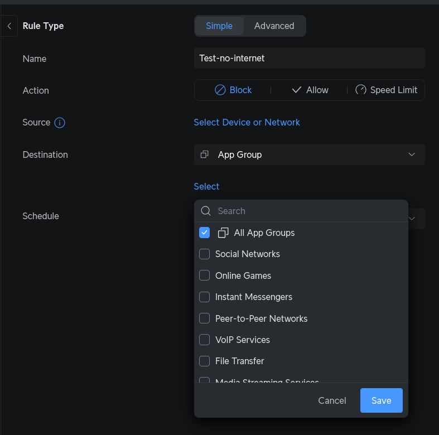Select the Peer-to-Peer Networks checkbox

(204, 318)
